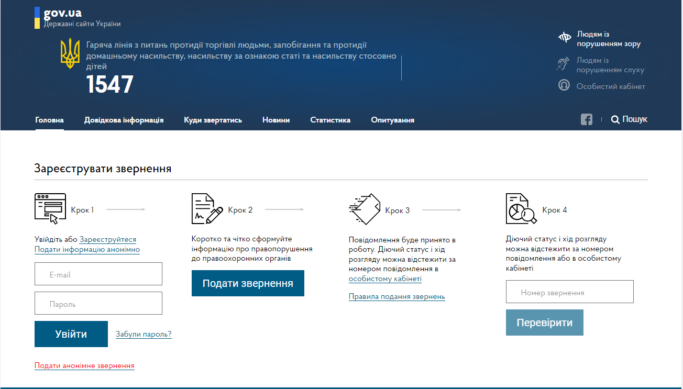Go to the Куди звертатись menu item
683x389 pixels.
(213, 120)
